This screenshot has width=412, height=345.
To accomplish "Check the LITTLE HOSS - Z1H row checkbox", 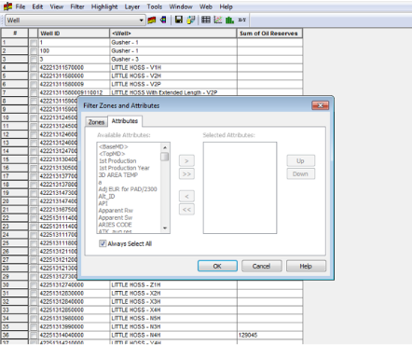I will (x=34, y=285).
